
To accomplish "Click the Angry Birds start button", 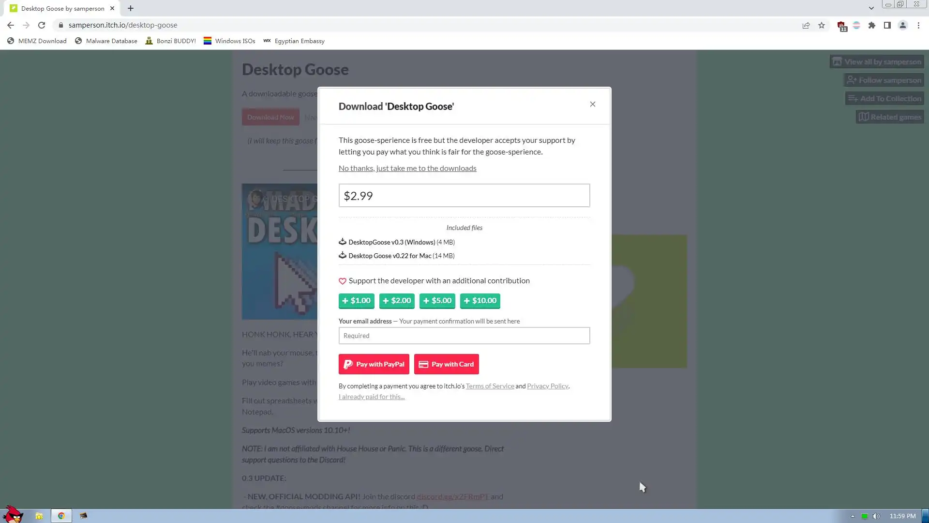I will pos(13,514).
